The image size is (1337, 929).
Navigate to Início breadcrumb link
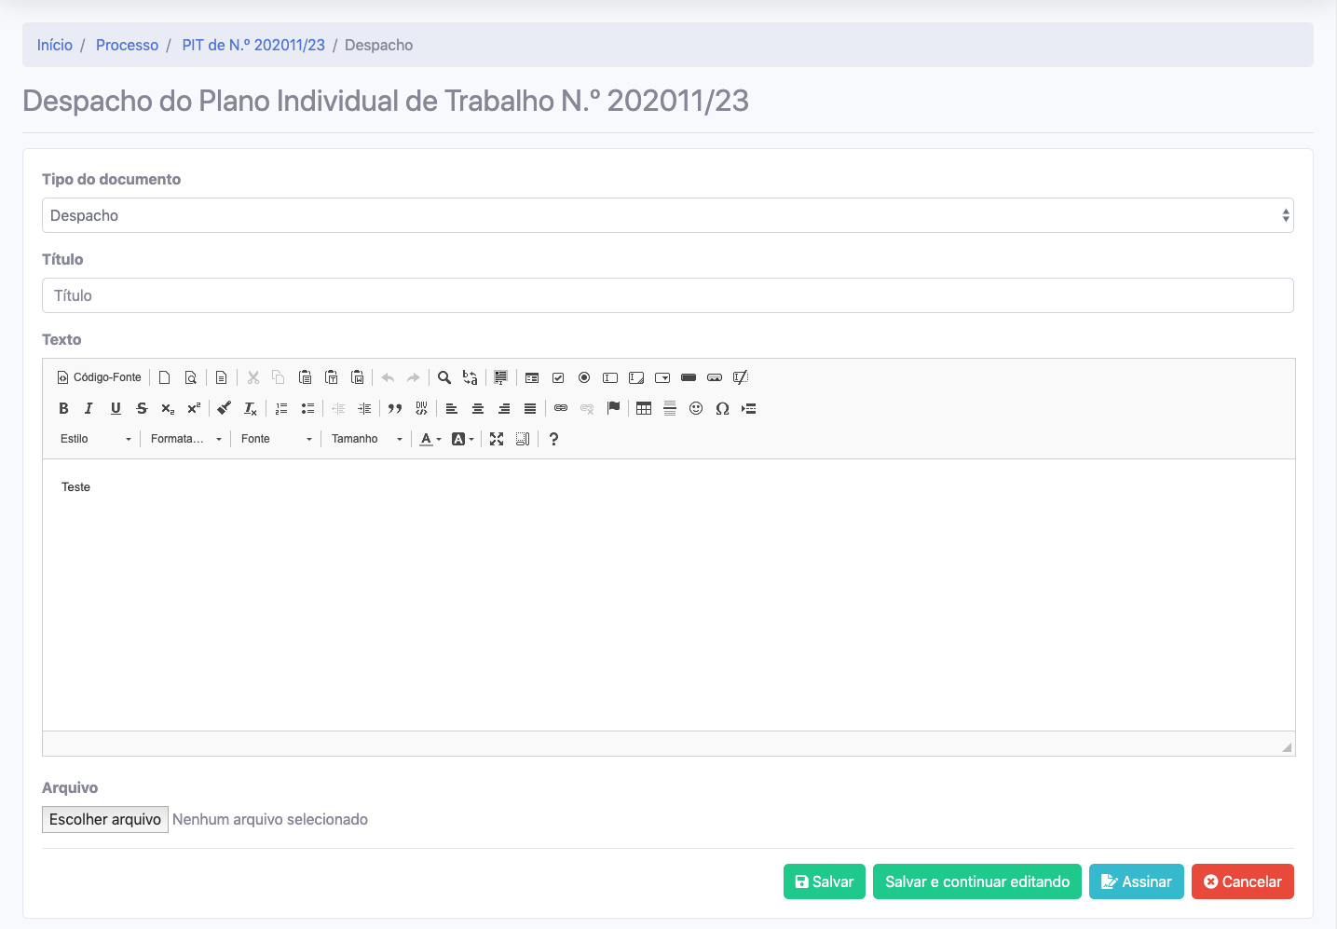point(55,45)
